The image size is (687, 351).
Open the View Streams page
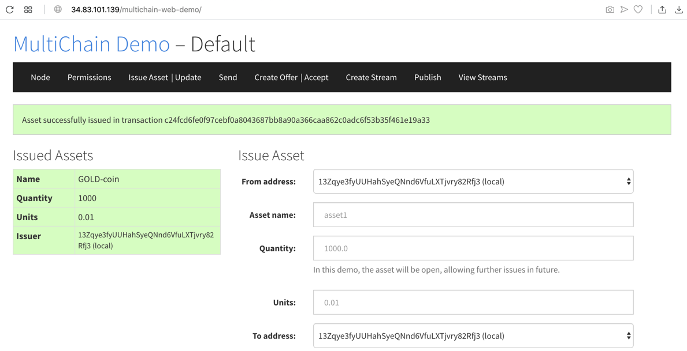482,77
